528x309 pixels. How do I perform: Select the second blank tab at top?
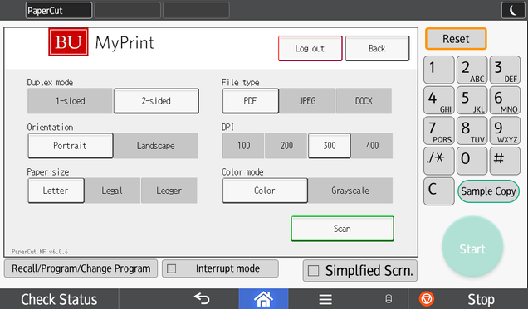pos(127,11)
